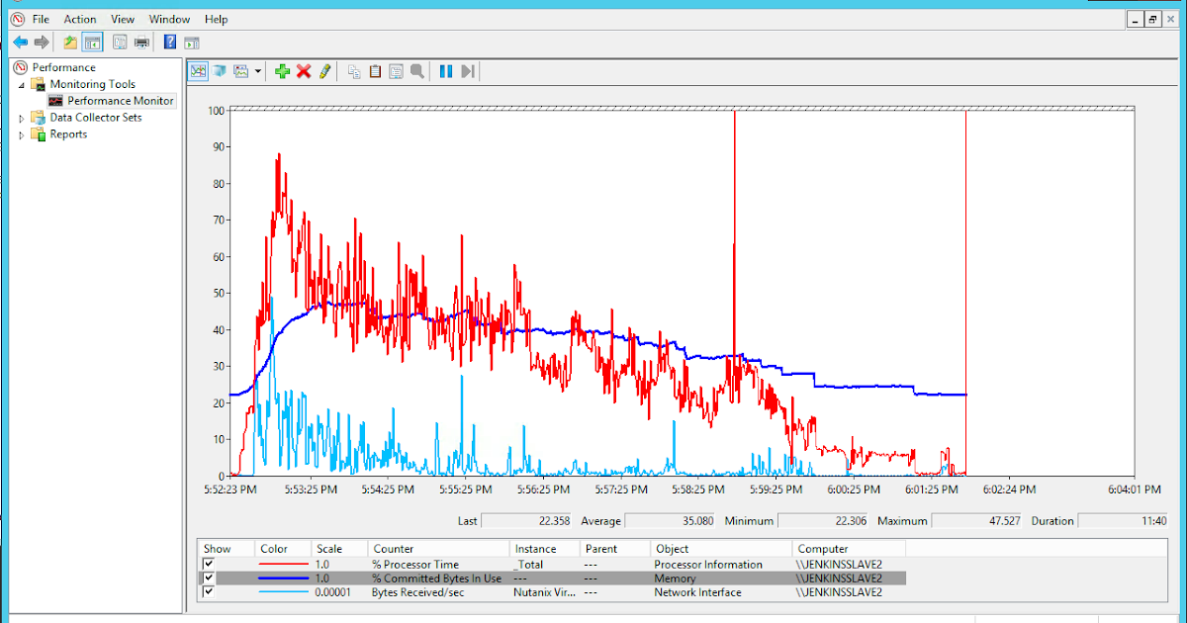
Task: Toggle visibility of % Committed Bytes In Use
Action: click(x=210, y=578)
